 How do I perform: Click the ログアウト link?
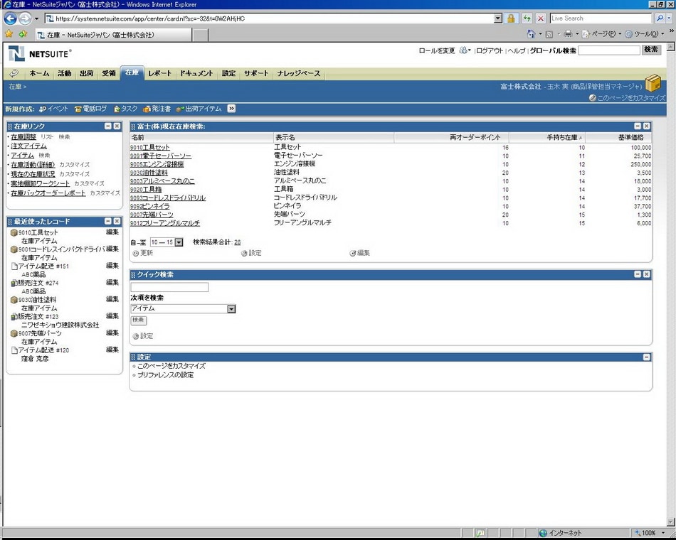[x=490, y=51]
